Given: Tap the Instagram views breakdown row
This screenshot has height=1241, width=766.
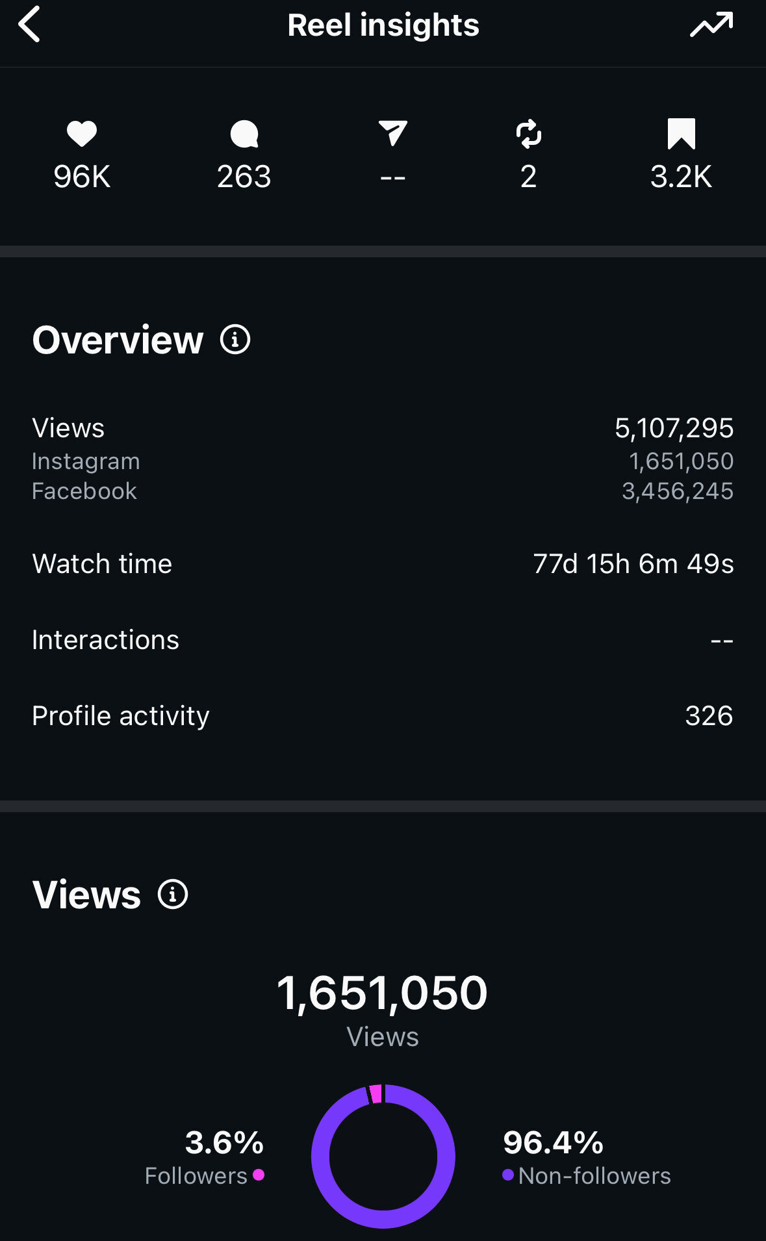Looking at the screenshot, I should (x=383, y=461).
